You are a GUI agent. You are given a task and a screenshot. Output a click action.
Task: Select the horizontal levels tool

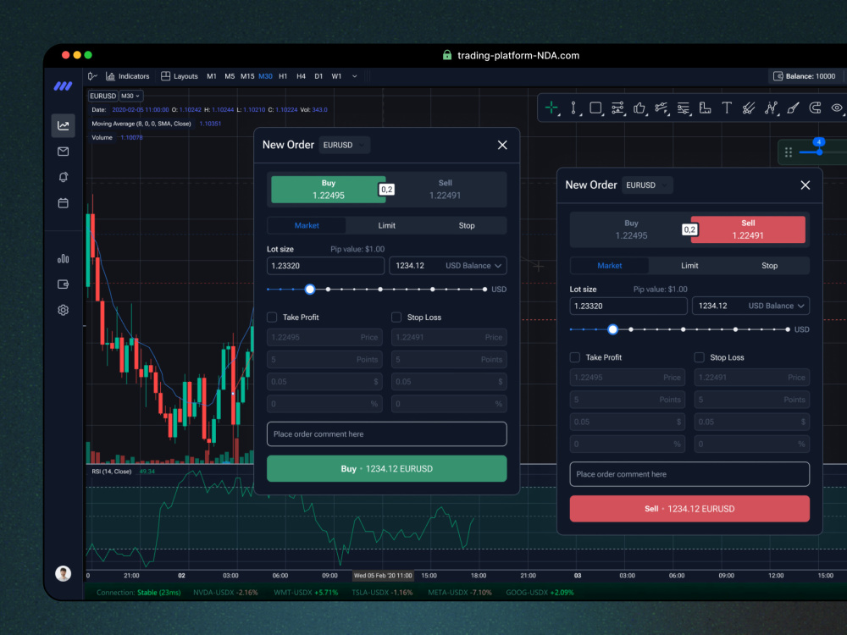pyautogui.click(x=617, y=108)
